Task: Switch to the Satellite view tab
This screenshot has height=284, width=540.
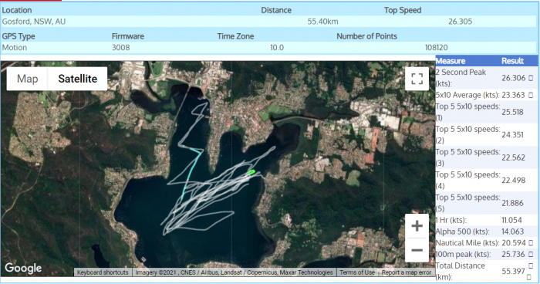Action: click(x=77, y=79)
